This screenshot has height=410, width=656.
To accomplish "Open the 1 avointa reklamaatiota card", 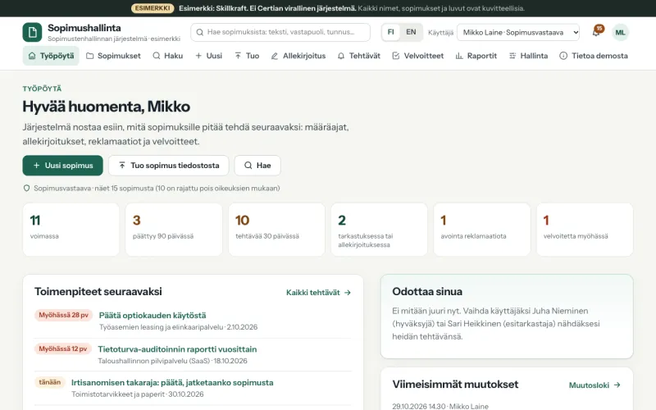I will point(482,230).
